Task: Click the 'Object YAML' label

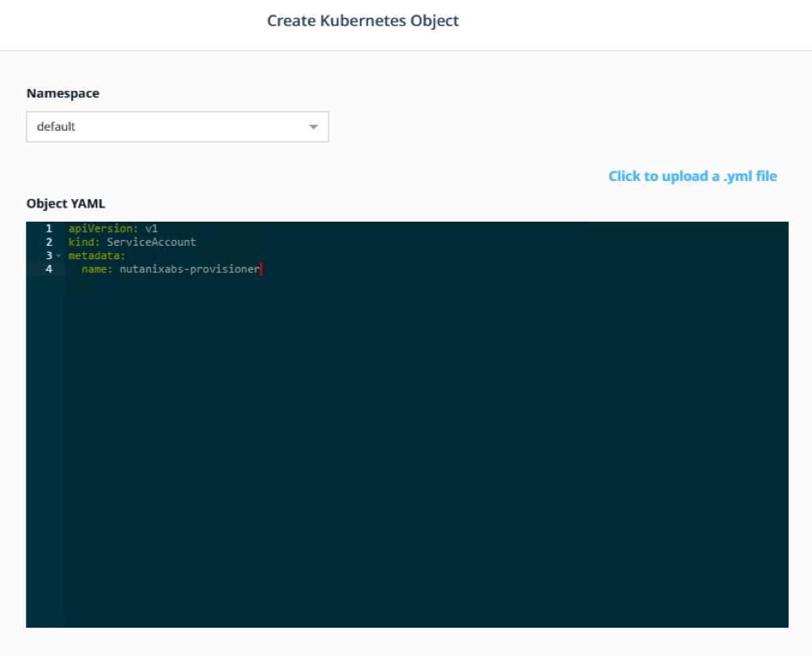Action: coord(66,203)
